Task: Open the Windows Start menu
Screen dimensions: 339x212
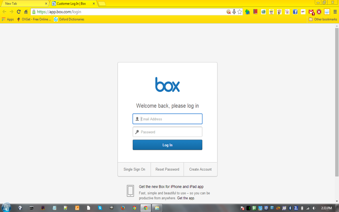Action: pyautogui.click(x=6, y=208)
